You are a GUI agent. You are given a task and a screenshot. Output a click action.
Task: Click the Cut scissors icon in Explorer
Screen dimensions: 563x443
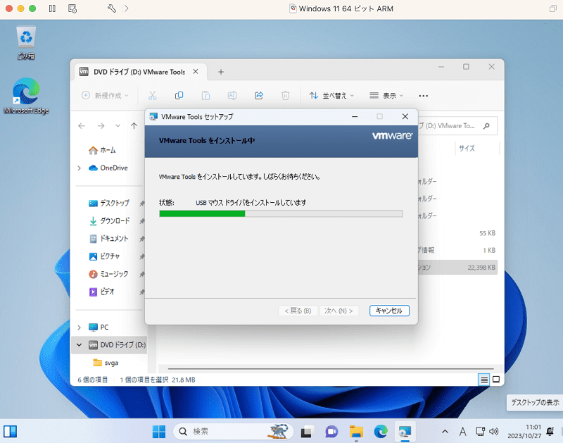tap(152, 96)
